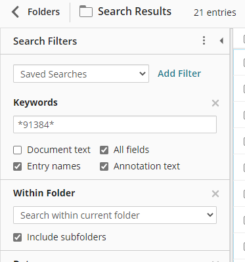Collapse the Search Filters pane arrow

tap(221, 41)
